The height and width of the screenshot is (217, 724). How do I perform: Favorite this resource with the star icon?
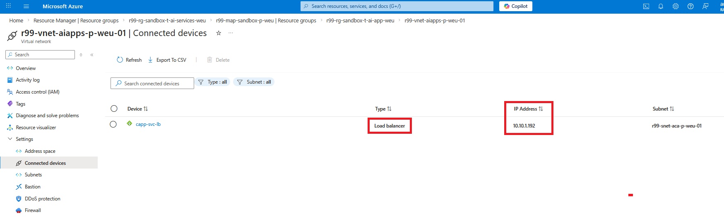tap(219, 33)
